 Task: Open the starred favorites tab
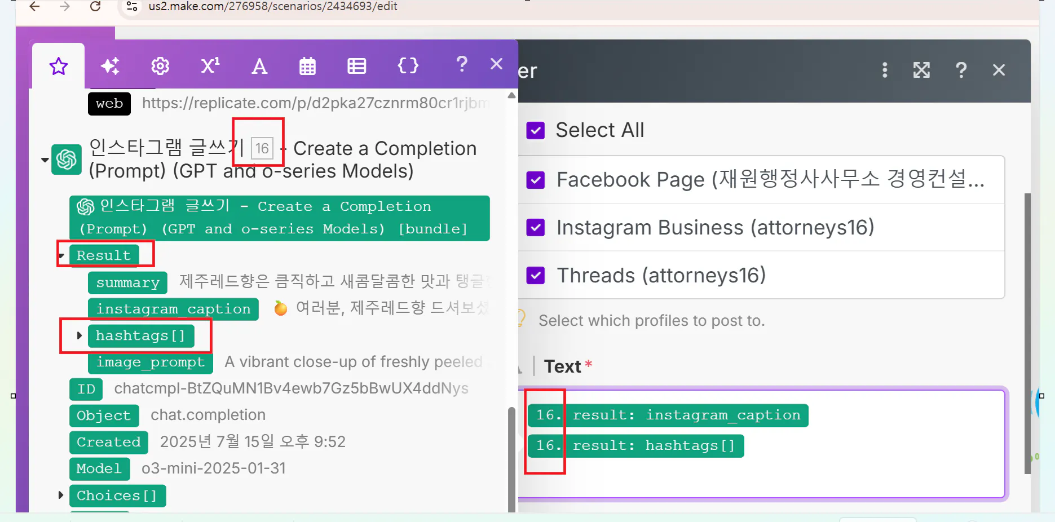click(59, 66)
